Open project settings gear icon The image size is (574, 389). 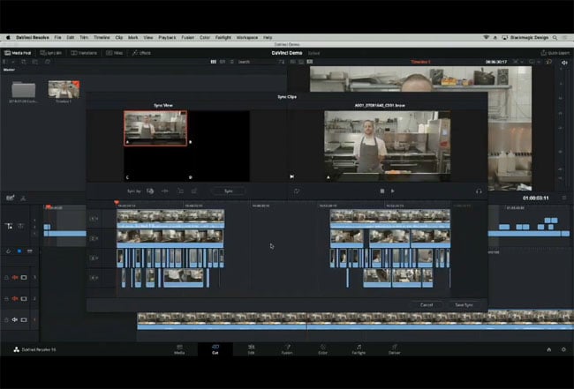coord(563,349)
